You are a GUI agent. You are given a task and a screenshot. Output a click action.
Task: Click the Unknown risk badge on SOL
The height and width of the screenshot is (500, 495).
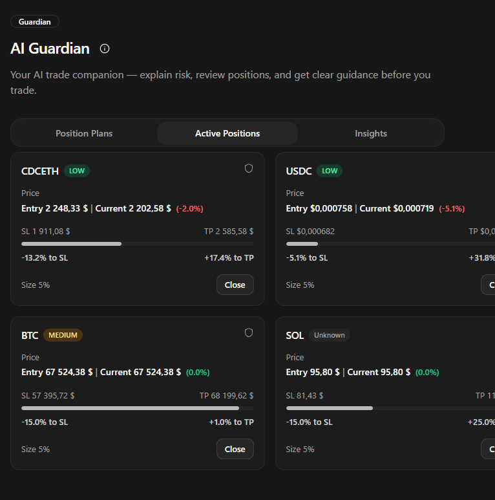(330, 335)
